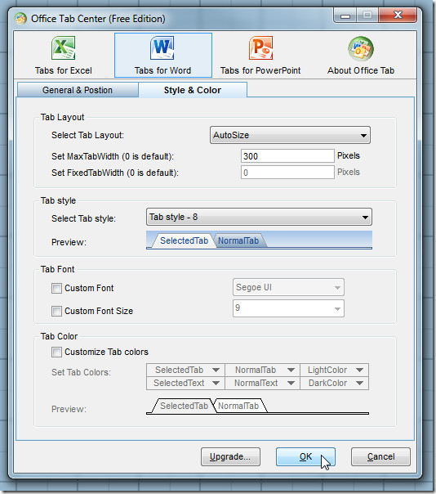436x494 pixels.
Task: Open the Select Tab style dropdown
Action: [x=259, y=217]
